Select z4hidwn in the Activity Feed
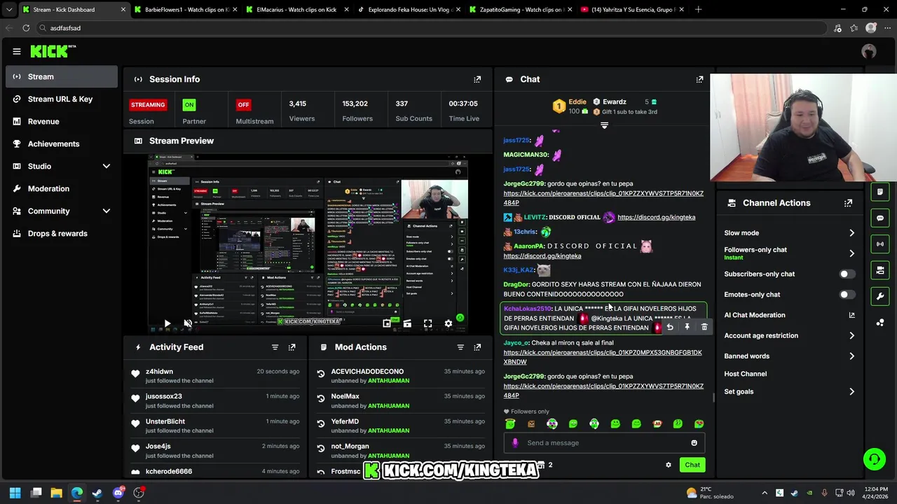897x504 pixels. point(159,372)
